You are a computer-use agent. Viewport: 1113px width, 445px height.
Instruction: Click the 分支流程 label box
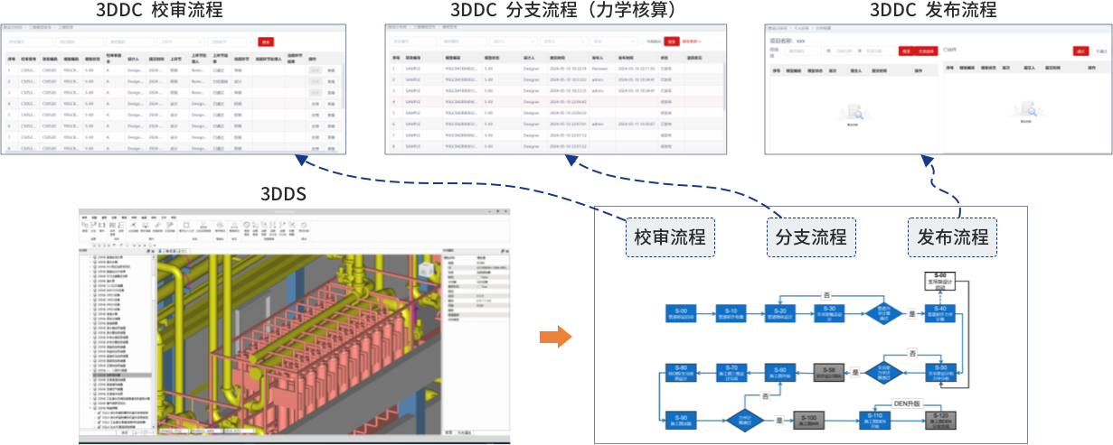point(811,237)
